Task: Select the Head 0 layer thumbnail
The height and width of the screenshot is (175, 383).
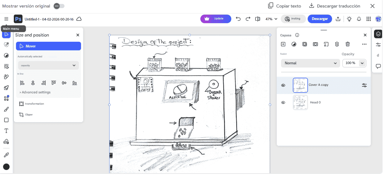Action: [300, 103]
